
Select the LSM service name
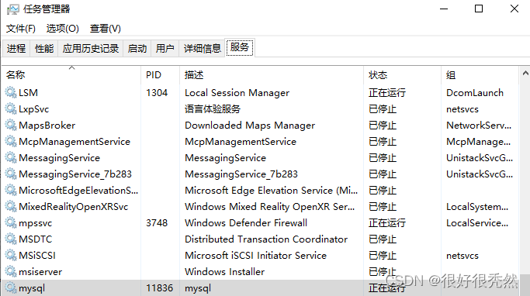29,92
